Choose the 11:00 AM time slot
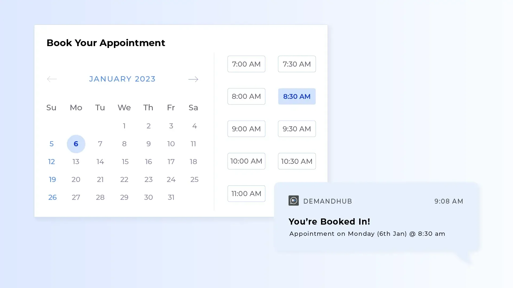This screenshot has width=513, height=288. click(246, 194)
